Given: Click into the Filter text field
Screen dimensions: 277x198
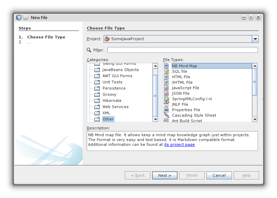Looking at the screenshot, I should (x=183, y=50).
